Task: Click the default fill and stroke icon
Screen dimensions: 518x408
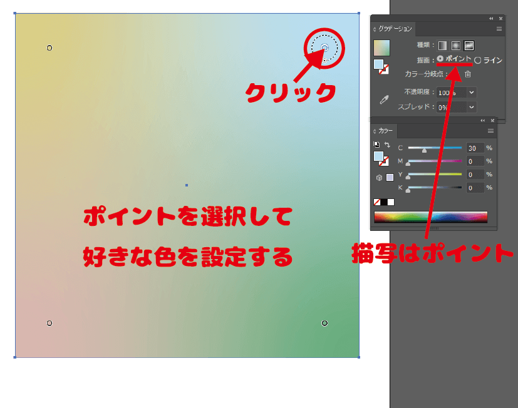Action: click(x=376, y=145)
